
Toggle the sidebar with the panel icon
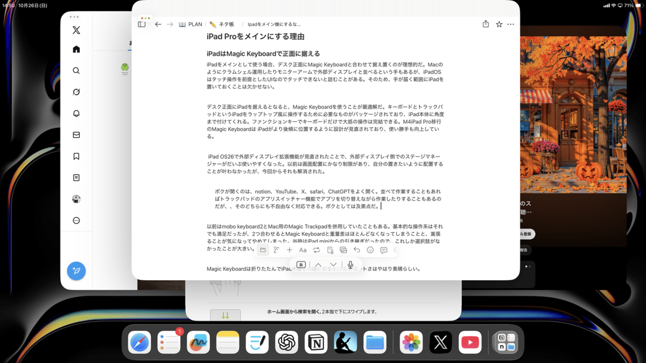click(142, 24)
